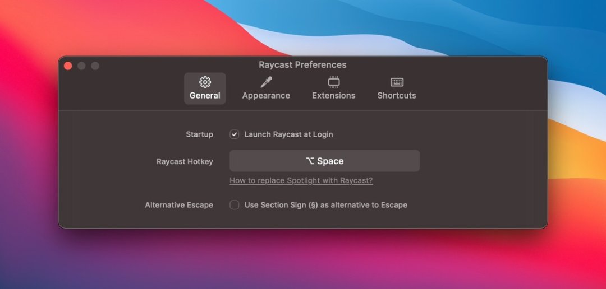Click the gray minimize window button
Screen dimensions: 606x289
click(81, 66)
